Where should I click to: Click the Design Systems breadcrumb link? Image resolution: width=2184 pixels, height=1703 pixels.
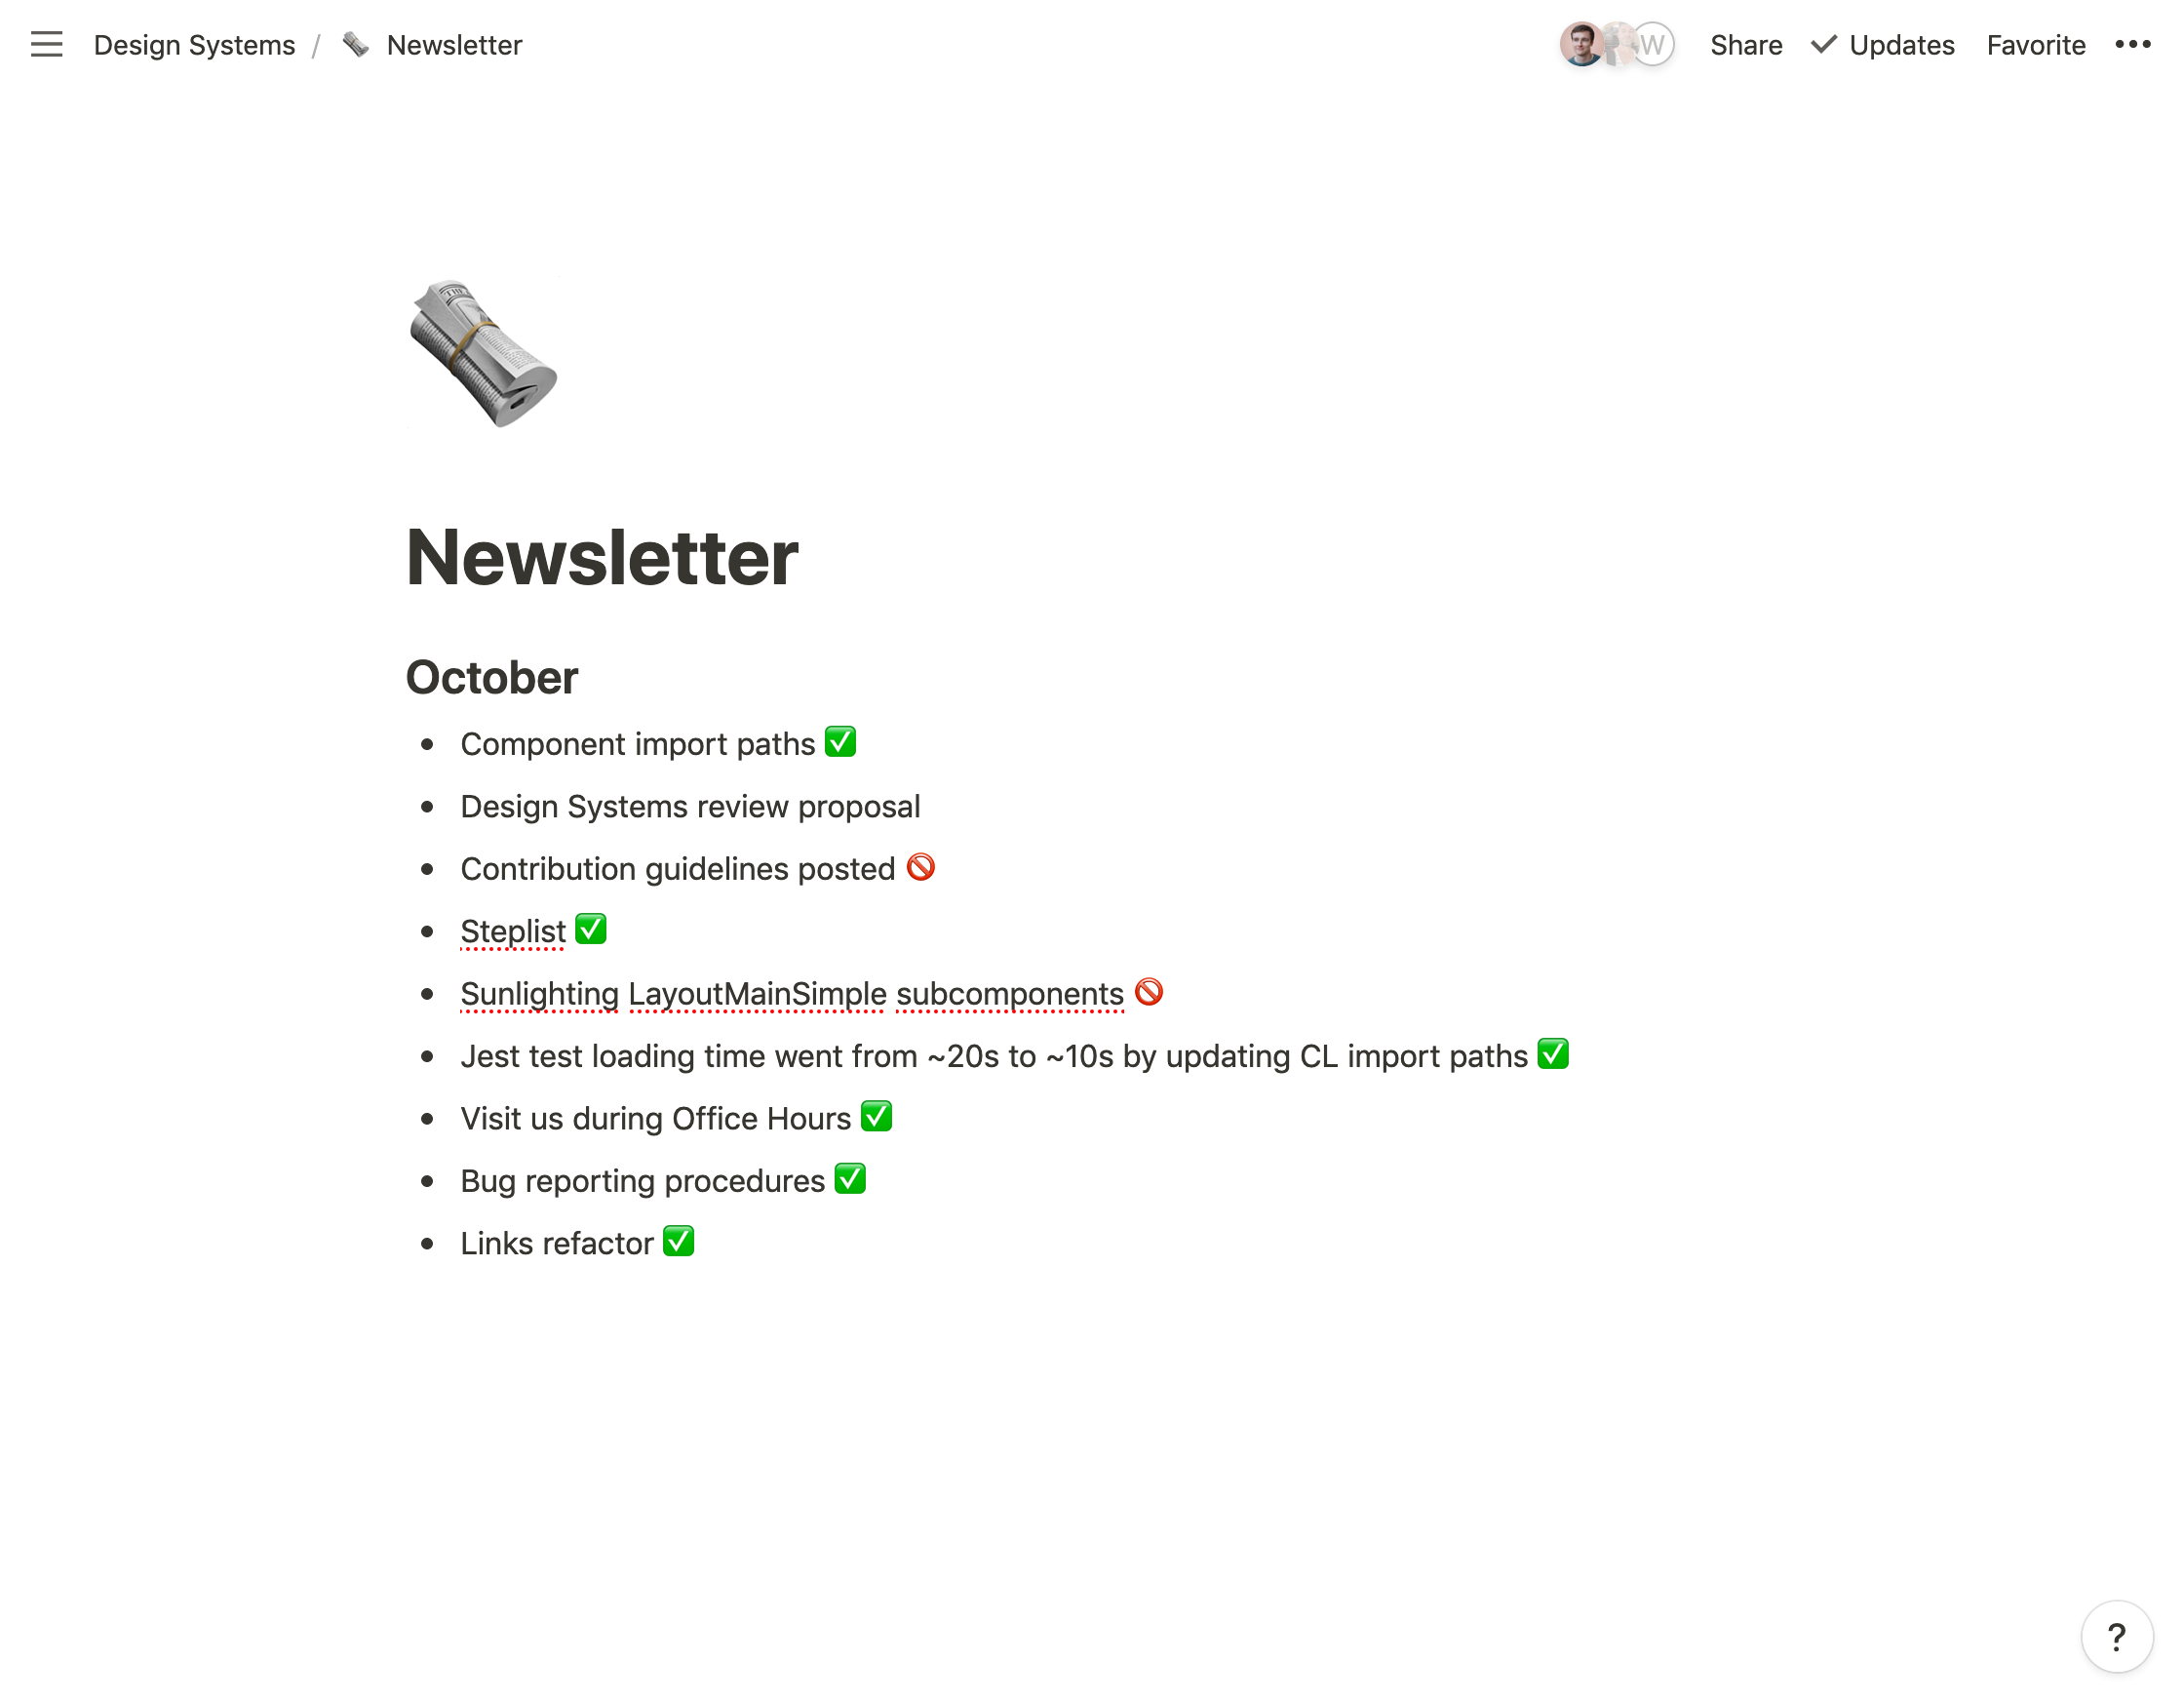click(195, 44)
